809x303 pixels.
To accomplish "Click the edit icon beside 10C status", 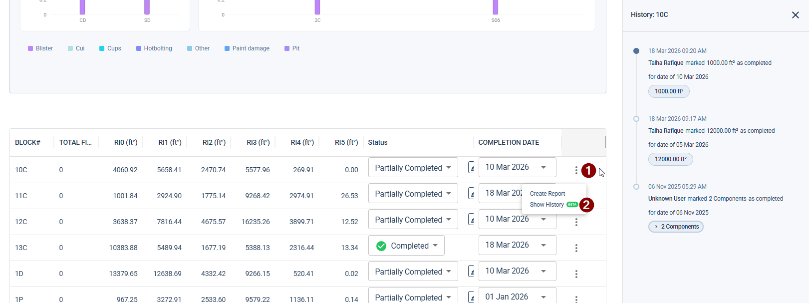I will click(471, 168).
